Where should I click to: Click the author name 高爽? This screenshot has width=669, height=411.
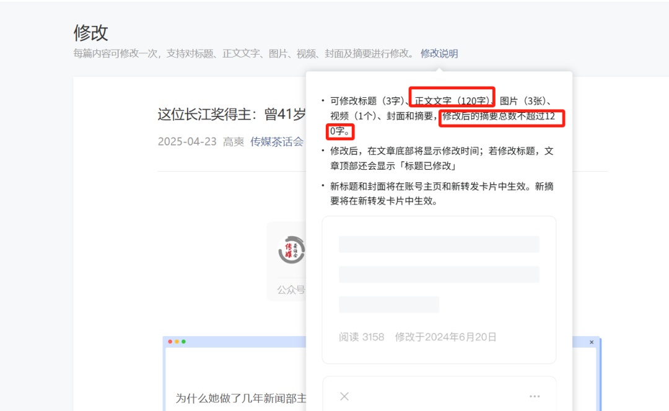pyautogui.click(x=234, y=142)
